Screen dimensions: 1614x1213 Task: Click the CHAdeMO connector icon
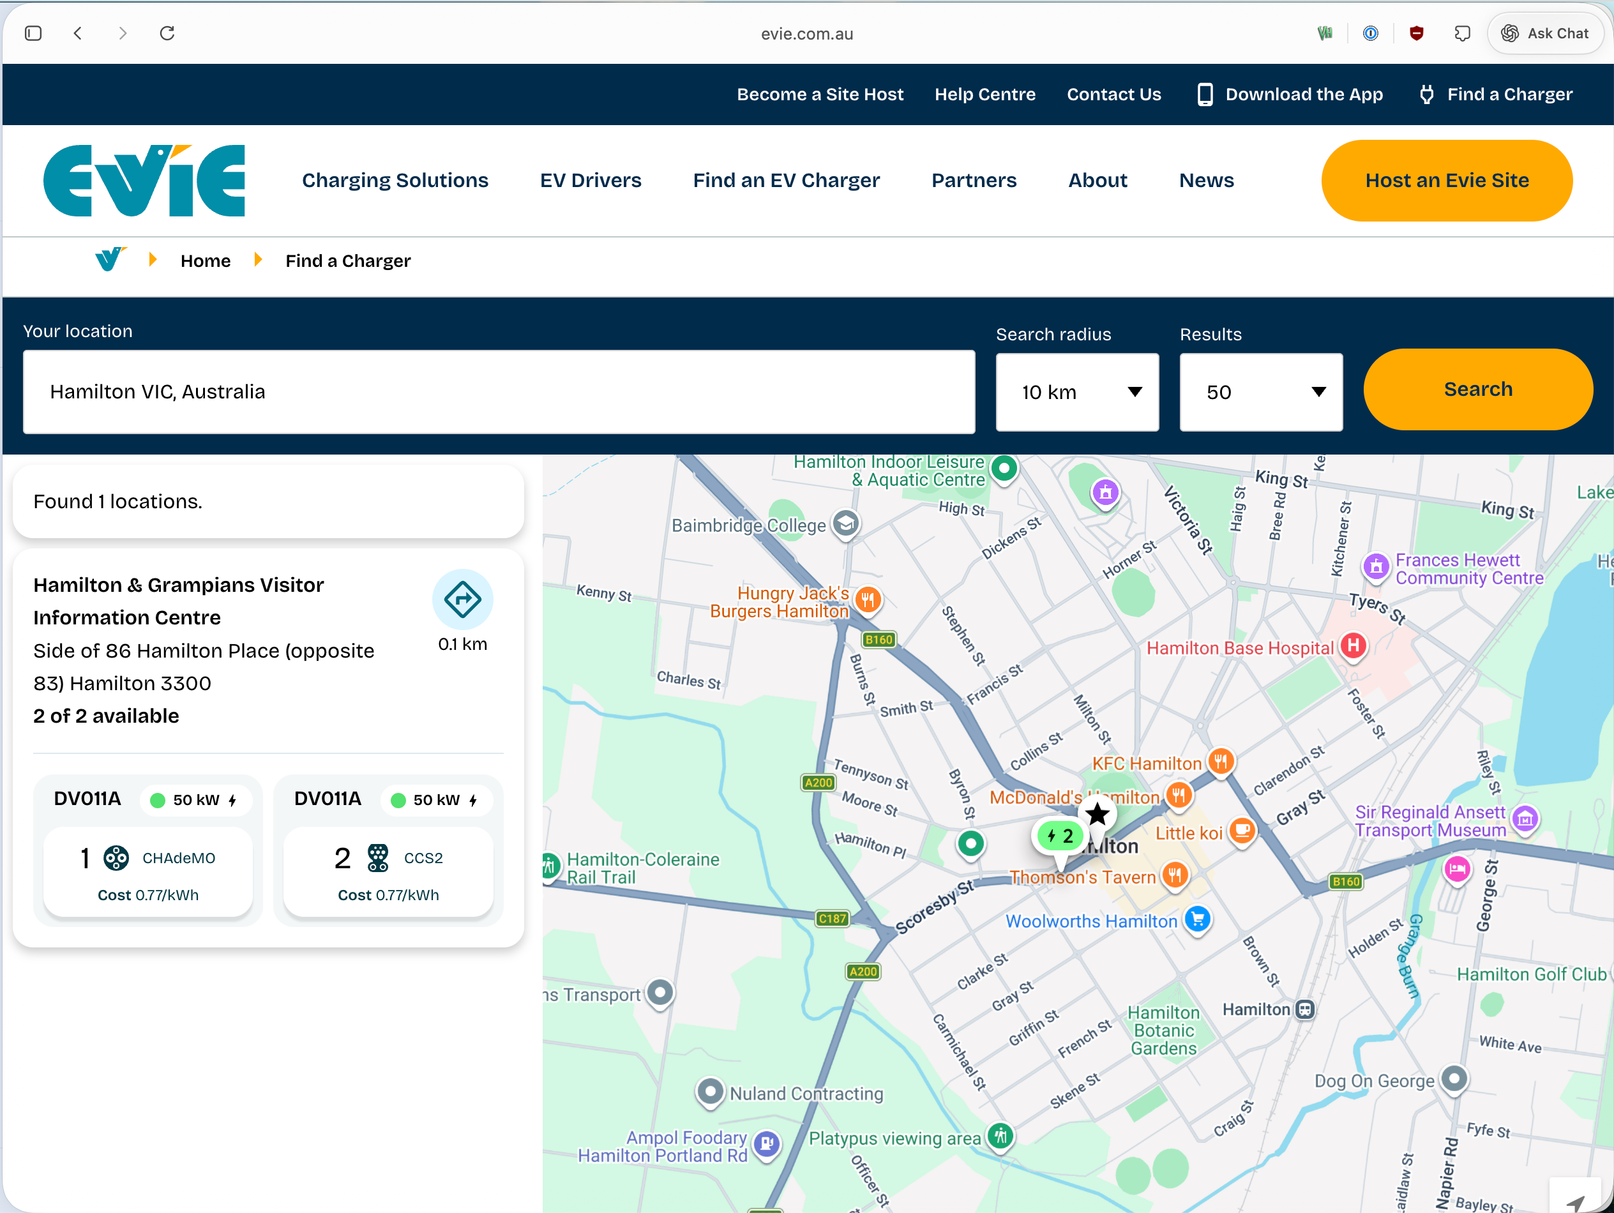[116, 857]
